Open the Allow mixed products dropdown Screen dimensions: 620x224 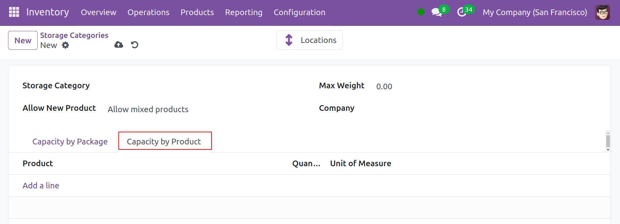[148, 109]
